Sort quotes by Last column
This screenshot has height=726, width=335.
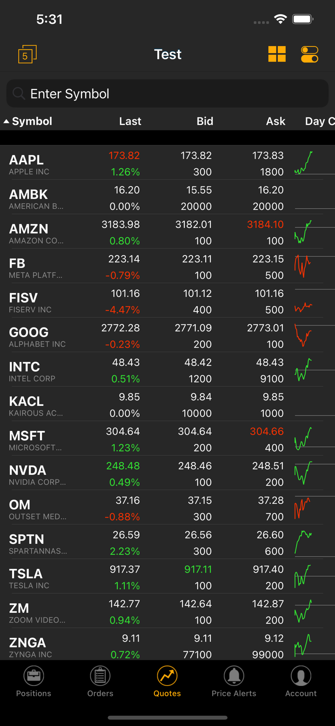pos(130,121)
